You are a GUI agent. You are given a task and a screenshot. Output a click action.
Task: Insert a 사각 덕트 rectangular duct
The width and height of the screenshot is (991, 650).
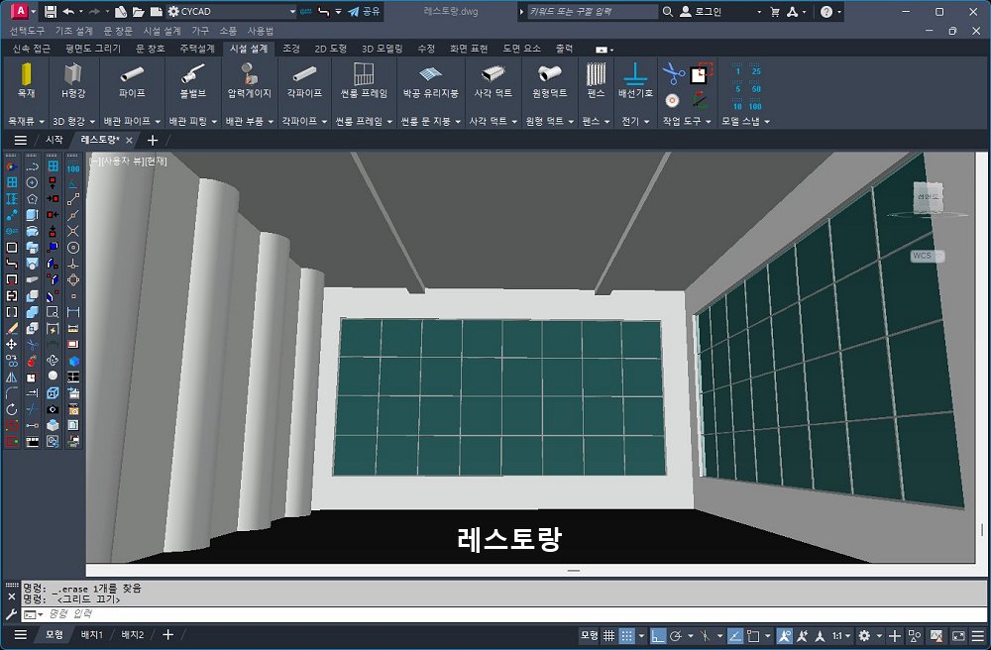click(493, 79)
